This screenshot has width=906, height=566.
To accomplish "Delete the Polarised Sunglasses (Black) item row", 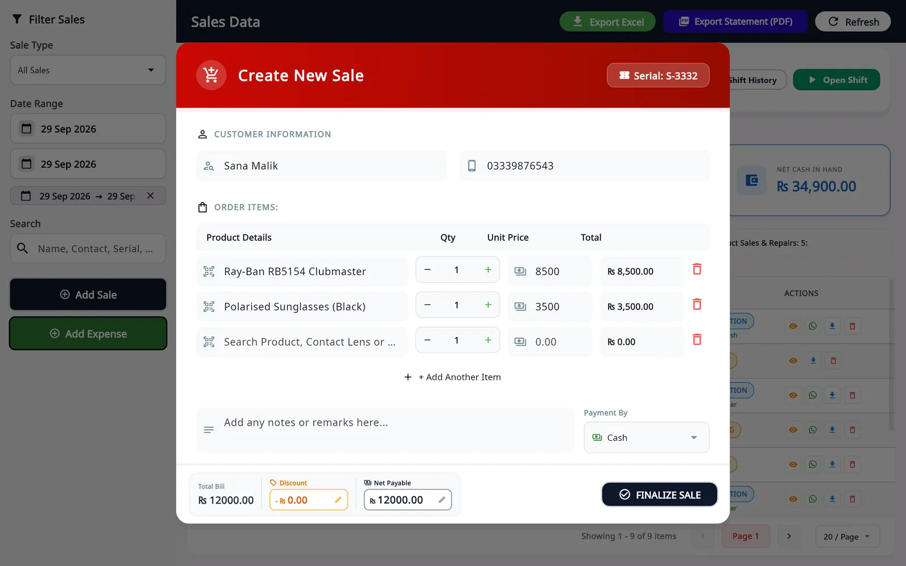I will [x=697, y=305].
